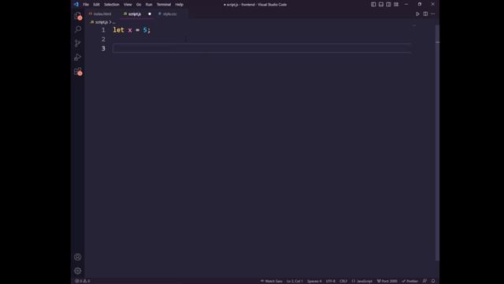Click the 'let' keyword on line 1
The height and width of the screenshot is (284, 504).
pos(118,30)
